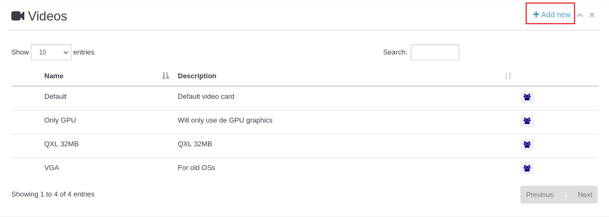Go to Previous page

coord(539,194)
